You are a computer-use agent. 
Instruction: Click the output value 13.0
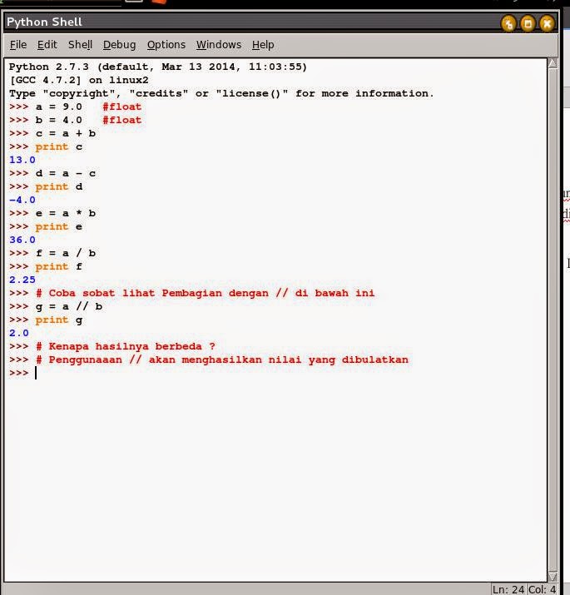22,160
